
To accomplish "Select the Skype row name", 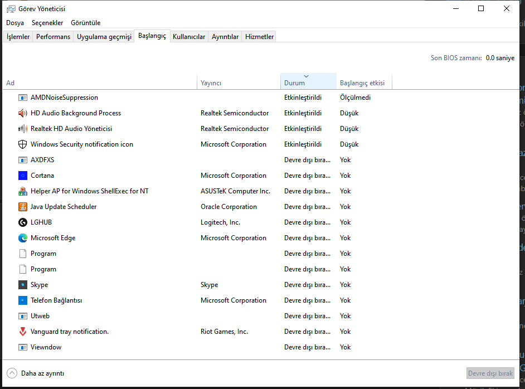I will (39, 285).
